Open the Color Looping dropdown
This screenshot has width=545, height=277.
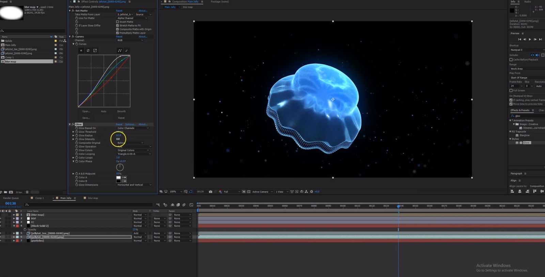[134, 154]
